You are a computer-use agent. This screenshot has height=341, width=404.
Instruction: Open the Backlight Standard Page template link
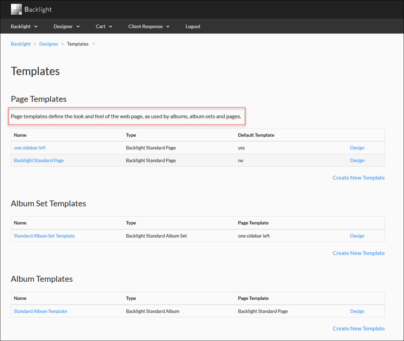[39, 160]
